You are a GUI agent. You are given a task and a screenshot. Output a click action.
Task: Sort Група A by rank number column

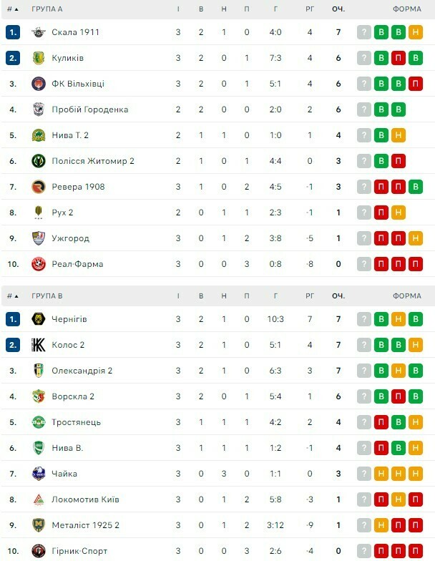click(12, 9)
